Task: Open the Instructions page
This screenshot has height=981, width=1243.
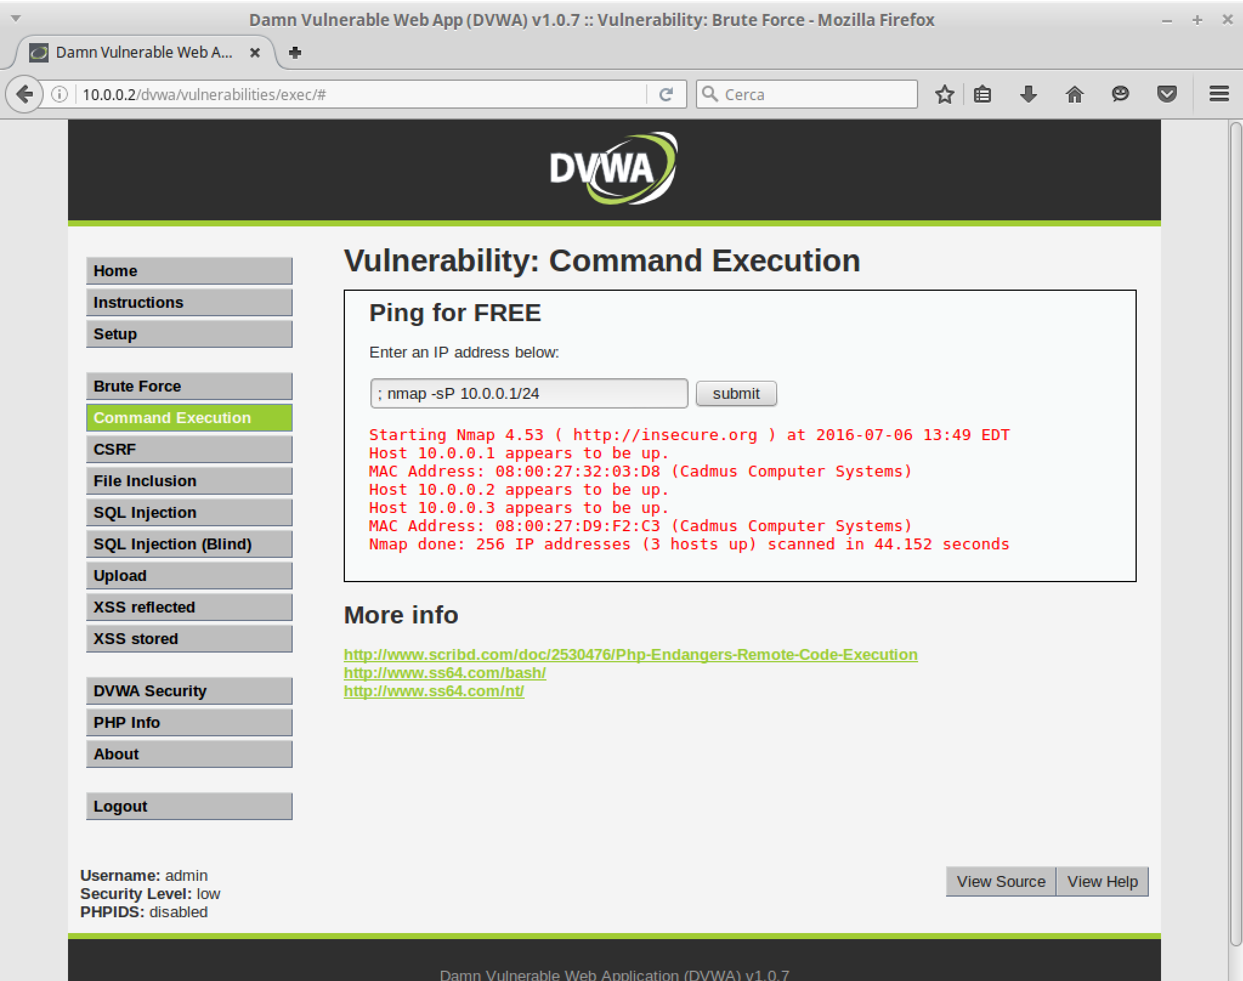Action: click(x=189, y=302)
